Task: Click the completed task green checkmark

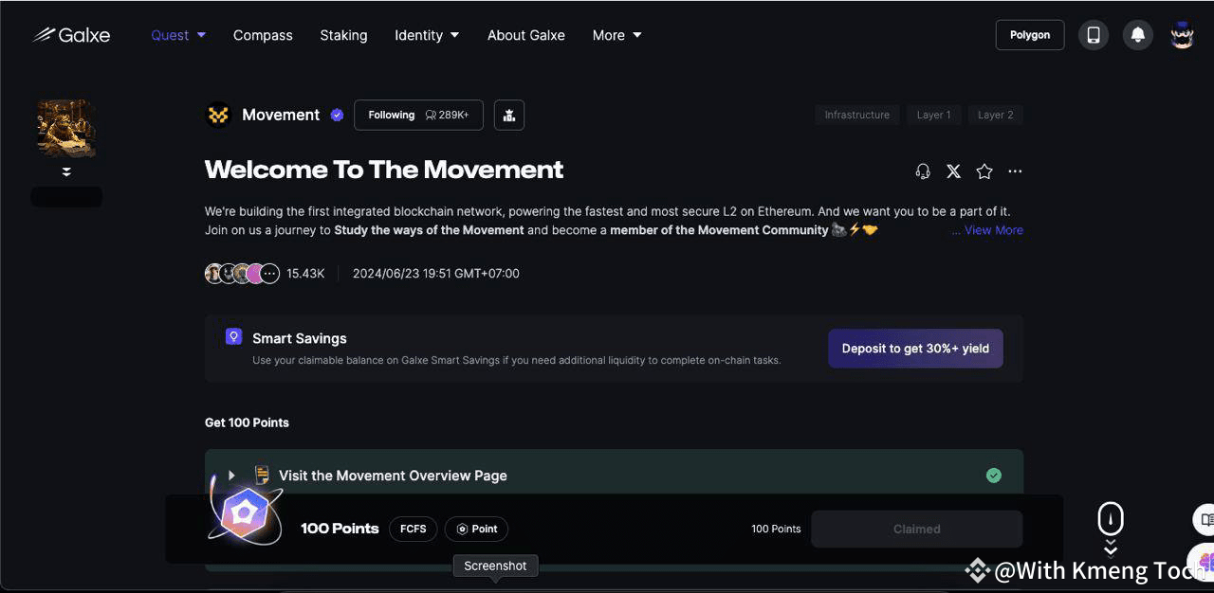Action: coord(993,476)
